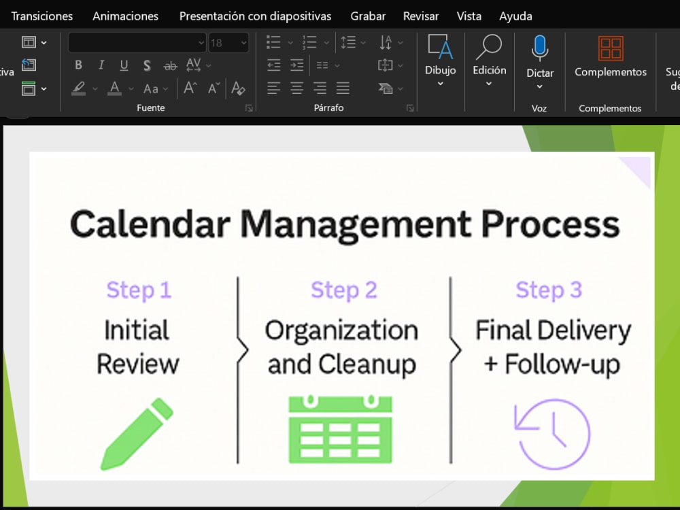Select the purple clock history icon
680x510 pixels.
pos(552,434)
